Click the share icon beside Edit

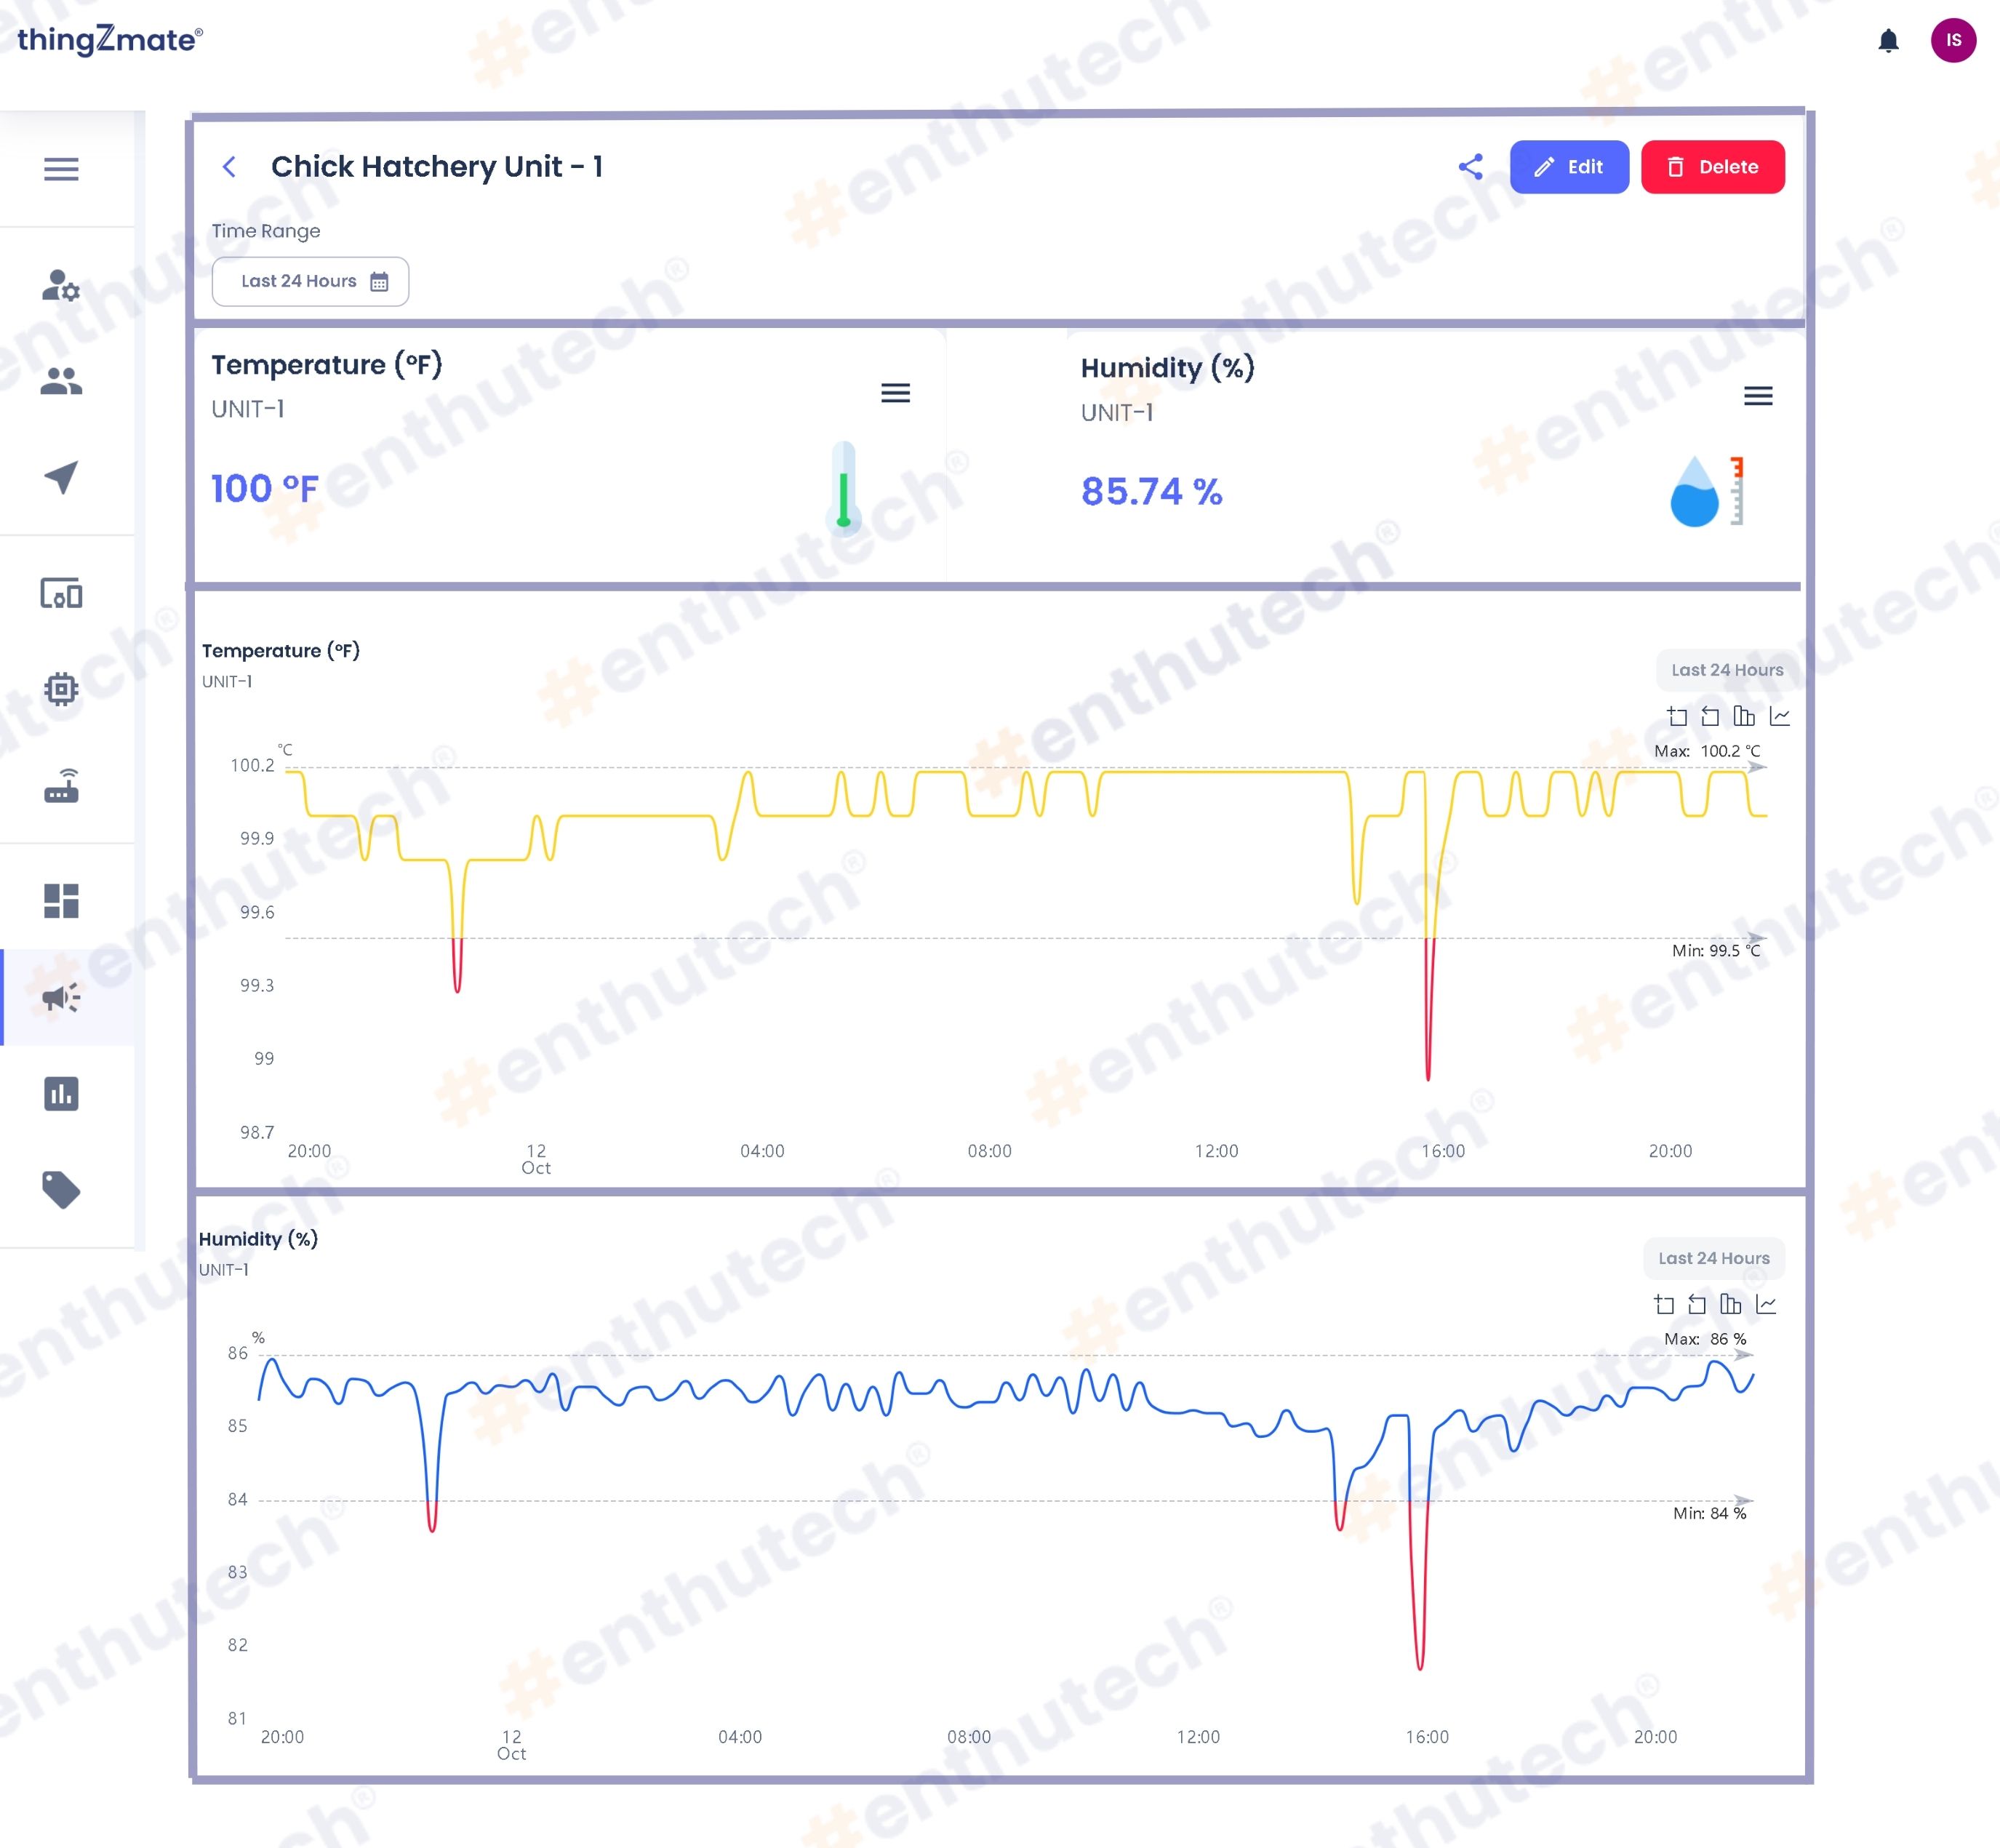point(1470,167)
